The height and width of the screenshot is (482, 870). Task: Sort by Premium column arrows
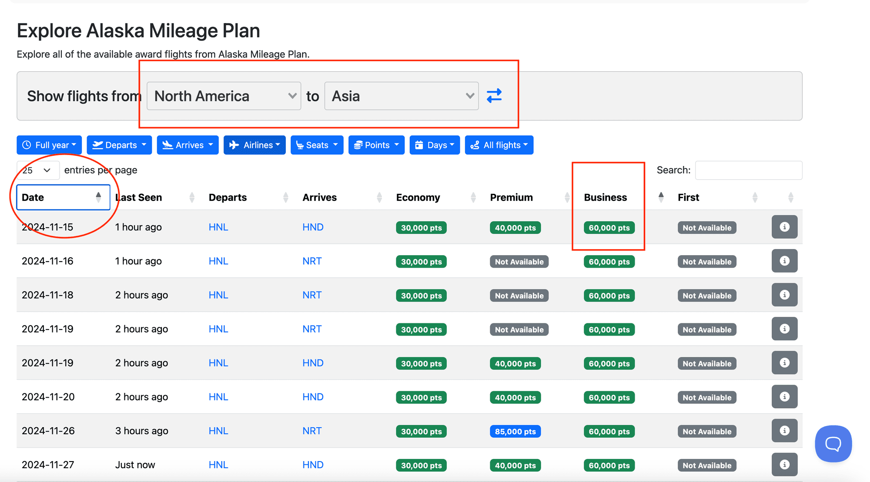[x=567, y=197]
